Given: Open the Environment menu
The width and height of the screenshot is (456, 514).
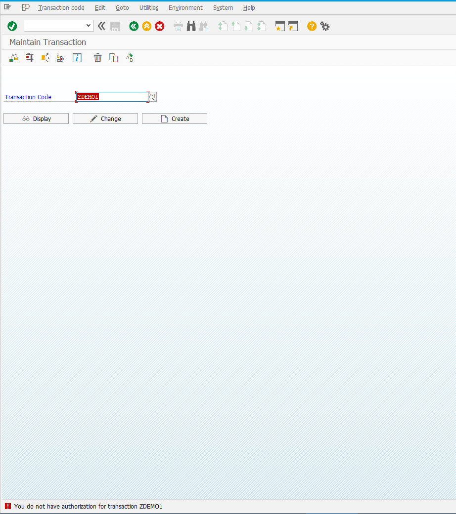Looking at the screenshot, I should tap(185, 7).
